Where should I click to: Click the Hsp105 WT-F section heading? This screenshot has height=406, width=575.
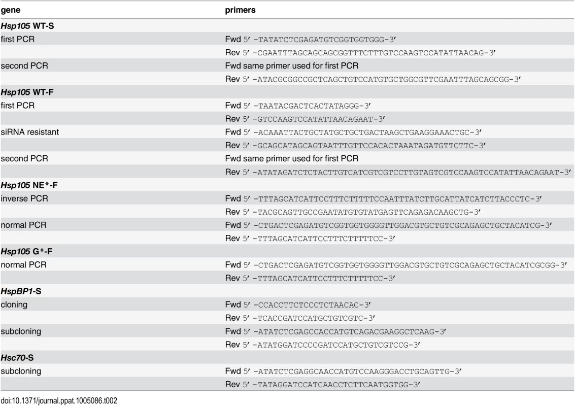27,92
